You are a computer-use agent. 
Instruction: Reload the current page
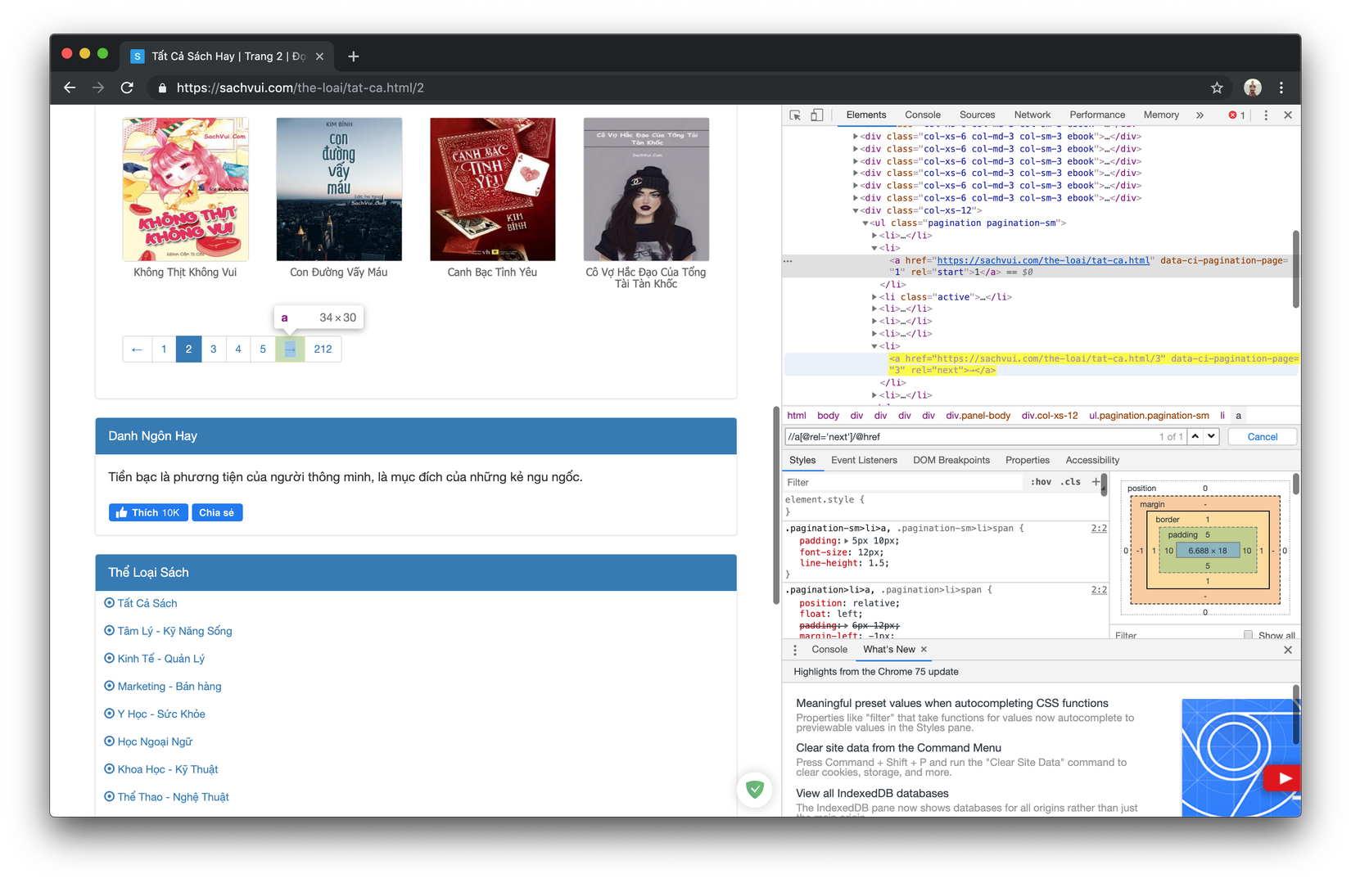127,88
